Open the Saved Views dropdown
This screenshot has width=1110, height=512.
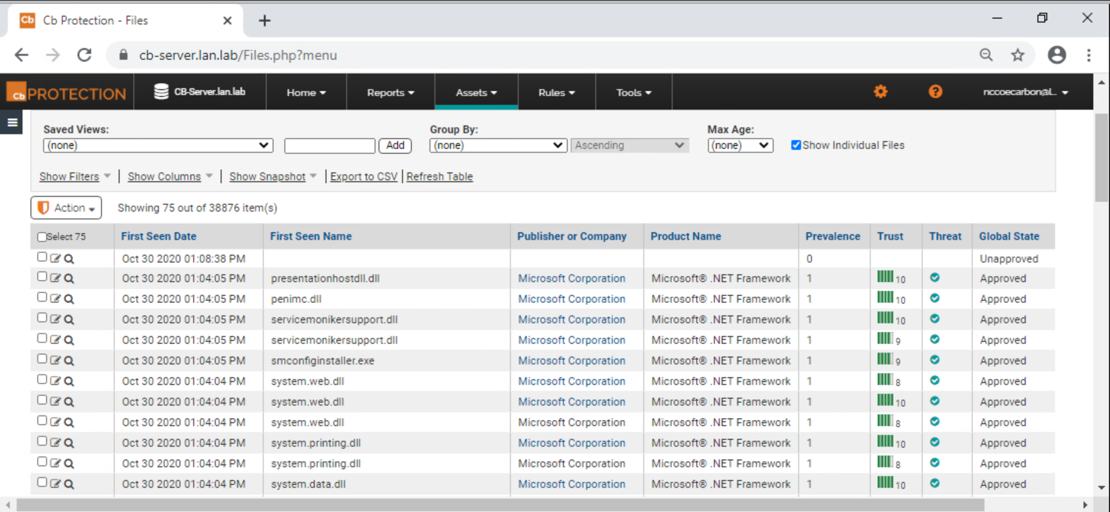[158, 145]
